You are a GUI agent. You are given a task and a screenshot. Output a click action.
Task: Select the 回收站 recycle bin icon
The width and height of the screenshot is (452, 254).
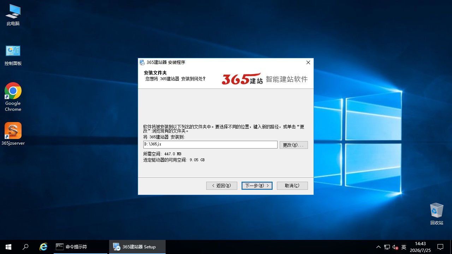point(436,214)
